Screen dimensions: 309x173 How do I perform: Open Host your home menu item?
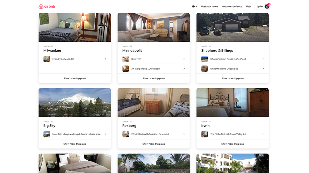point(209,6)
